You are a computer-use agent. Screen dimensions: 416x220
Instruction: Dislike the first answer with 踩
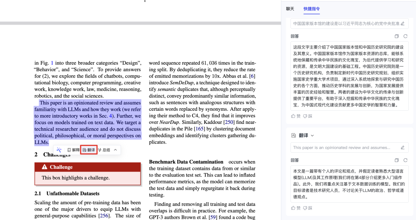tap(307, 116)
